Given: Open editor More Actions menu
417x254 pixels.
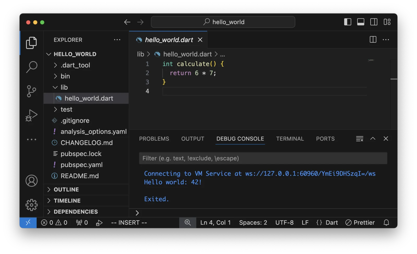Looking at the screenshot, I should click(x=386, y=40).
